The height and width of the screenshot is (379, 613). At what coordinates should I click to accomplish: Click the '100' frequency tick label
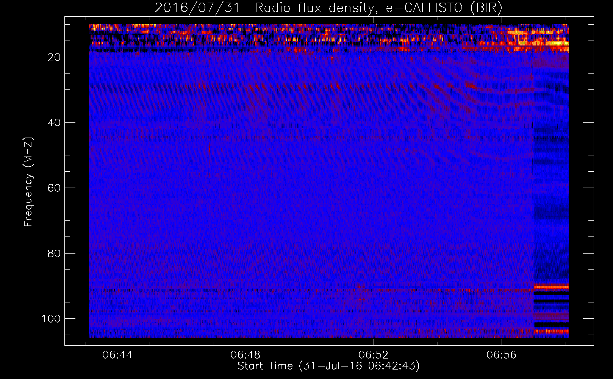51,319
